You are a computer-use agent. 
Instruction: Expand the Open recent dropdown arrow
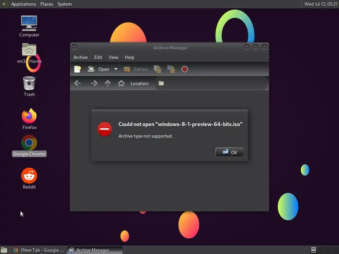coord(116,69)
